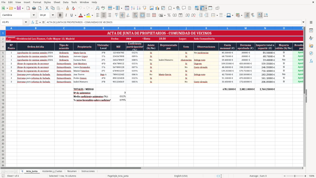Viewport: 316px width, 178px height.
Task: Toggle the AutoFilter funnel
Action: pyautogui.click(x=145, y=8)
